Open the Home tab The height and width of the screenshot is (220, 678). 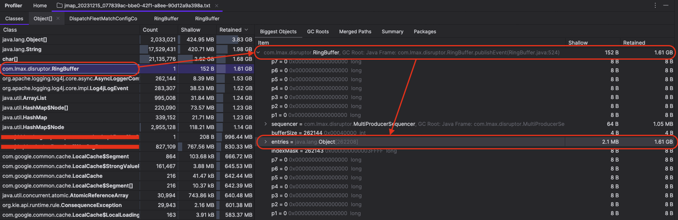[40, 6]
